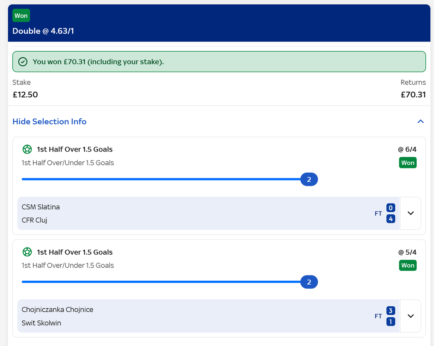
Task: Click the CFR Cluj team name
Action: (x=34, y=220)
